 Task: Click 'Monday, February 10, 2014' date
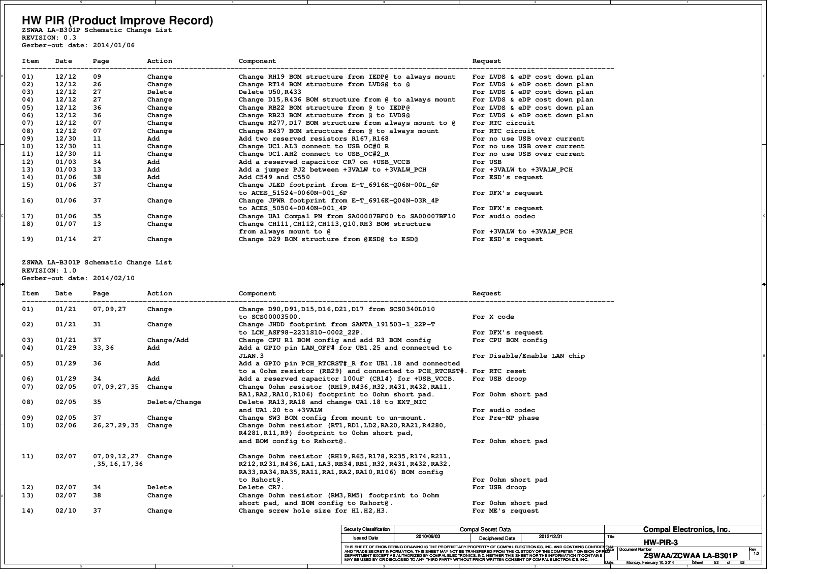click(x=650, y=563)
